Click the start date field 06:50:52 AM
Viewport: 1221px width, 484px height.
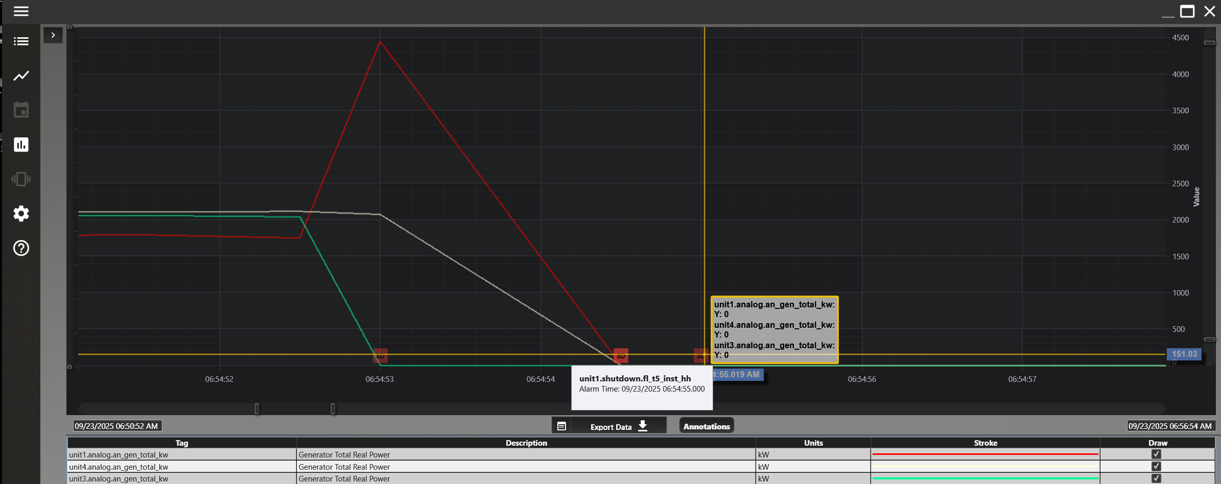point(116,426)
